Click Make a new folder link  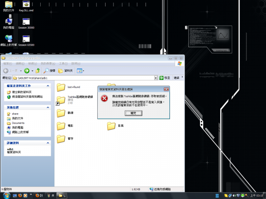point(22,92)
